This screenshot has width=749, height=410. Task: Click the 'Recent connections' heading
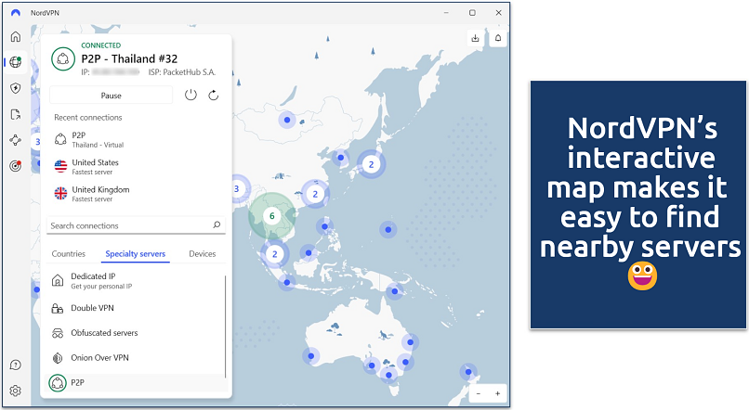[88, 117]
